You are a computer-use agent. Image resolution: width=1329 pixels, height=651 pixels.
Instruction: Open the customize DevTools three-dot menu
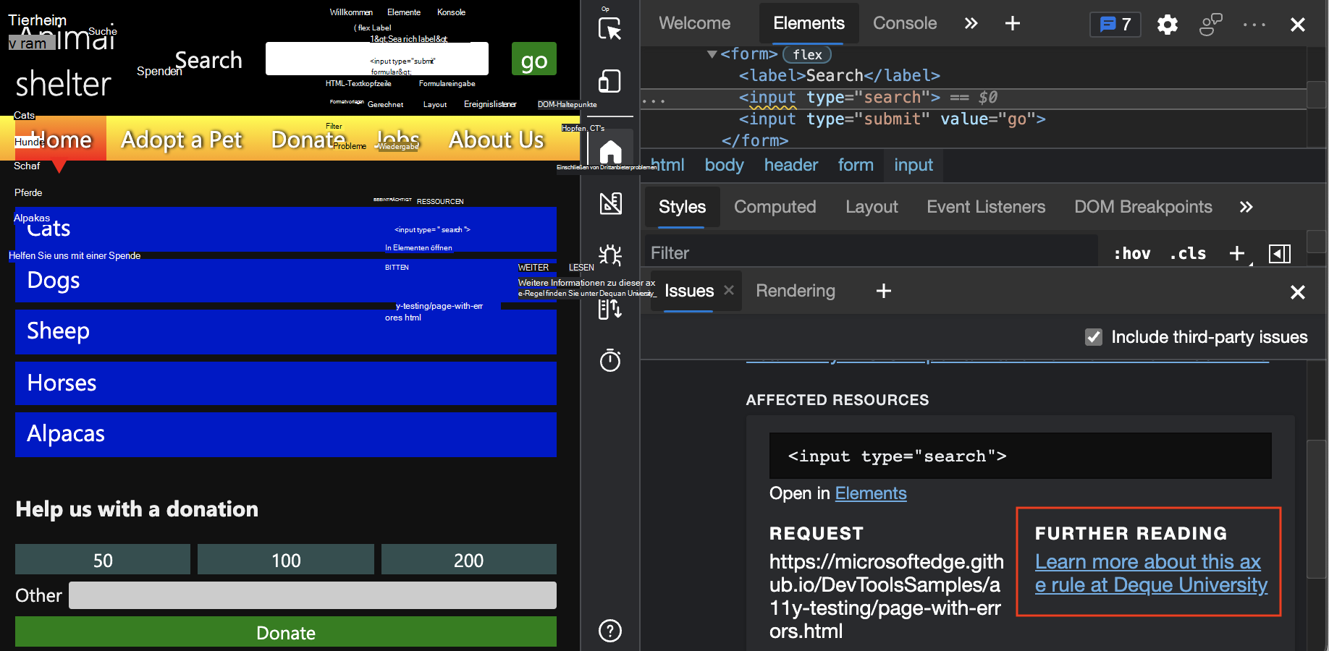(1254, 25)
